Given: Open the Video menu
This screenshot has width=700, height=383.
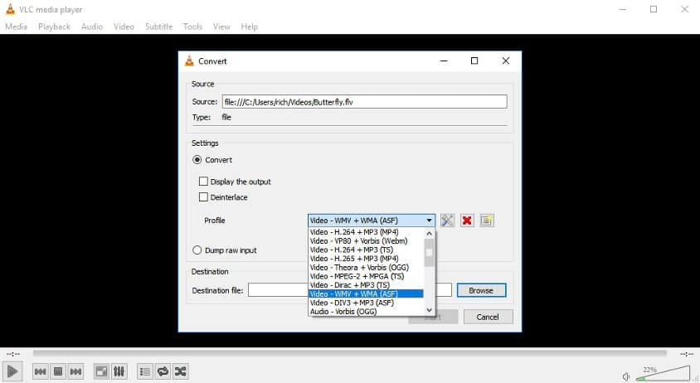Looking at the screenshot, I should coord(124,27).
